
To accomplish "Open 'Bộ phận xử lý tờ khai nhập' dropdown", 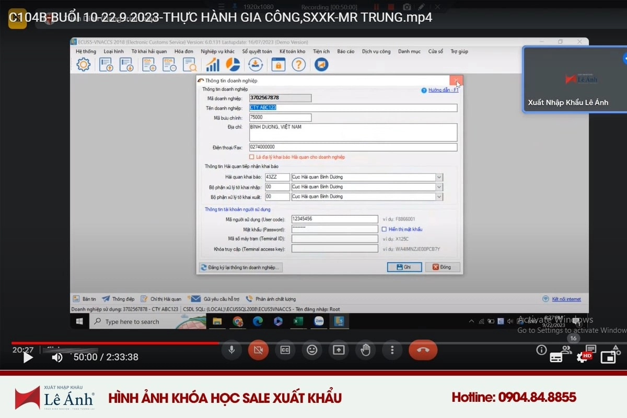I will [439, 187].
